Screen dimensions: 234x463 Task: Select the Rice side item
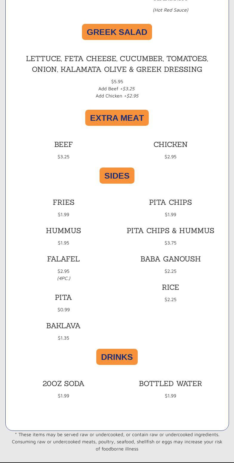tap(171, 287)
